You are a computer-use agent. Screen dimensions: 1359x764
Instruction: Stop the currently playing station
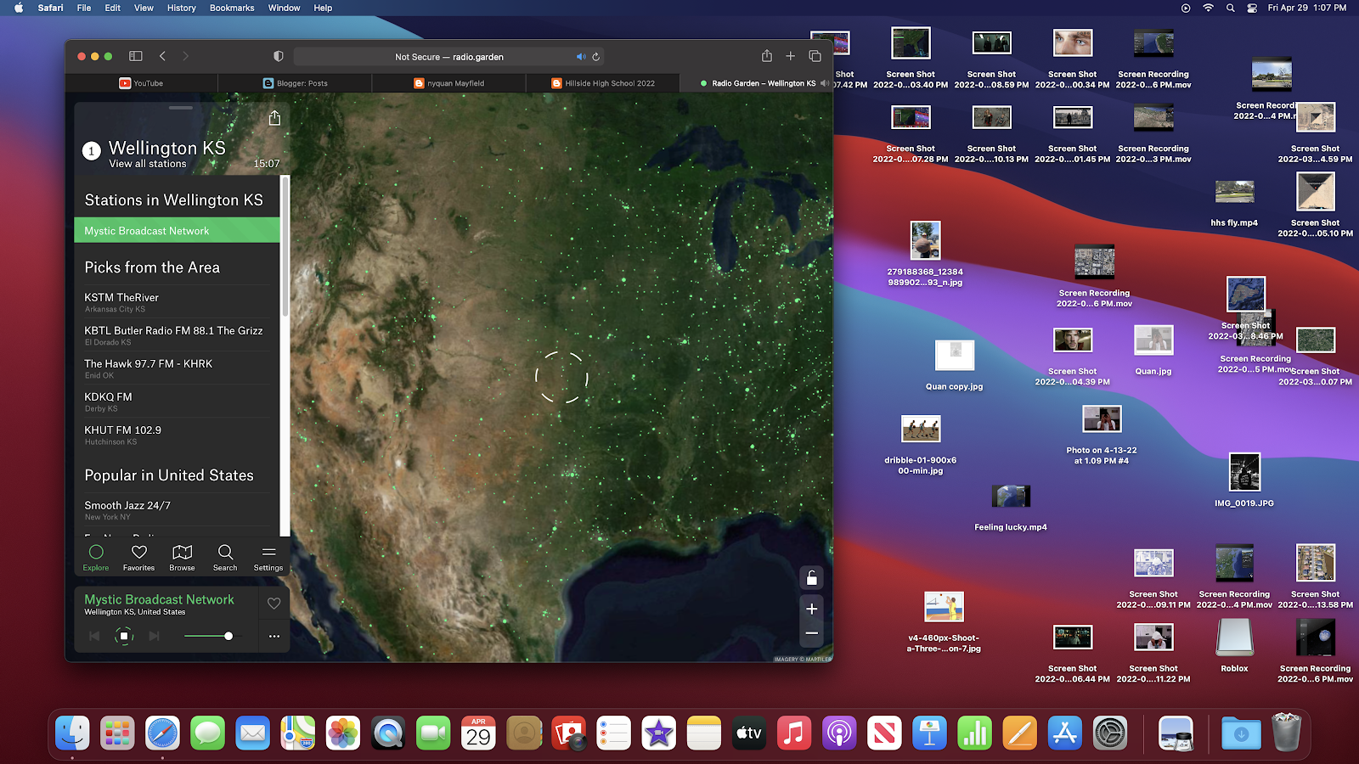(124, 636)
